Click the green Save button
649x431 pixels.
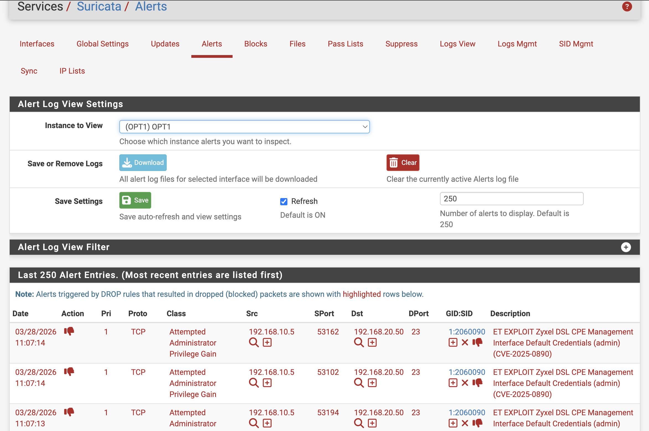pyautogui.click(x=135, y=200)
